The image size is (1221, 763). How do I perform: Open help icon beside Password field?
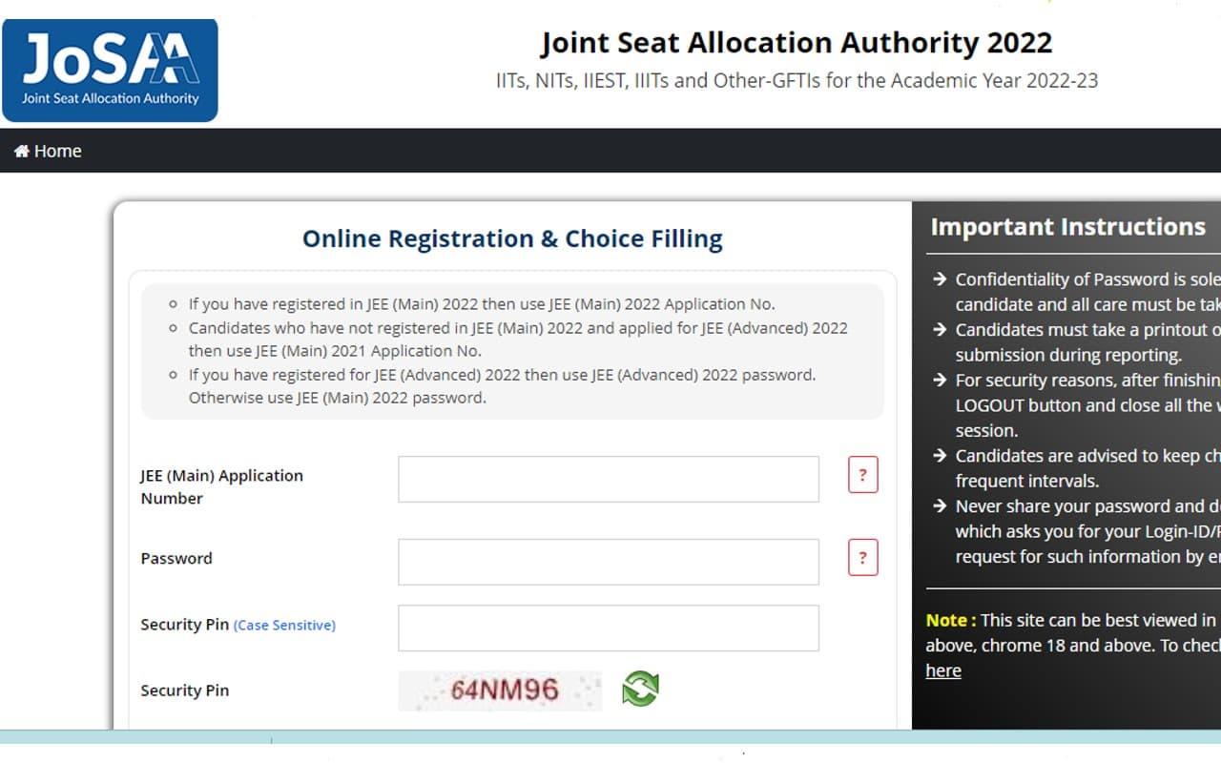tap(862, 558)
